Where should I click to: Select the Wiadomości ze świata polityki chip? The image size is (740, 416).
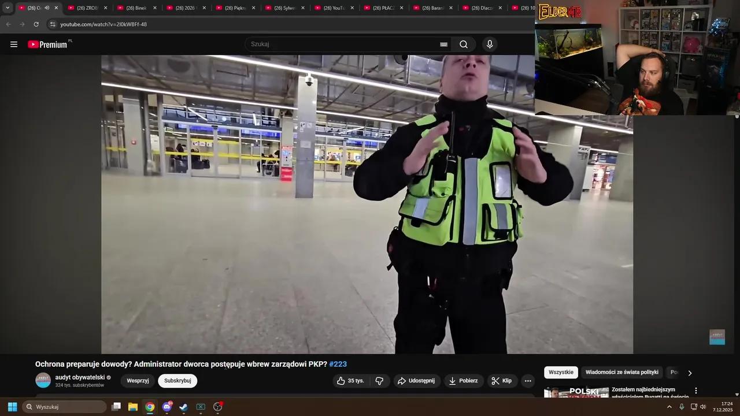[x=622, y=372]
